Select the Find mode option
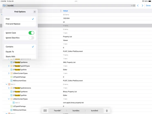 pos(20,19)
